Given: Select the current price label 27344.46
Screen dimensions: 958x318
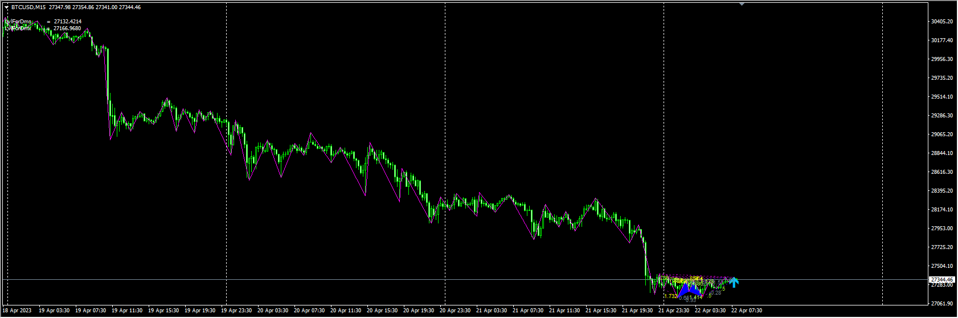Looking at the screenshot, I should click(x=941, y=280).
